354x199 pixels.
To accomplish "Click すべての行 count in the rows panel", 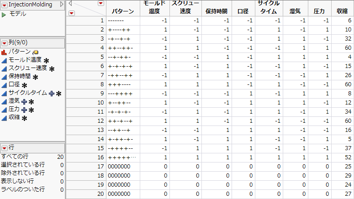I will 60,157.
